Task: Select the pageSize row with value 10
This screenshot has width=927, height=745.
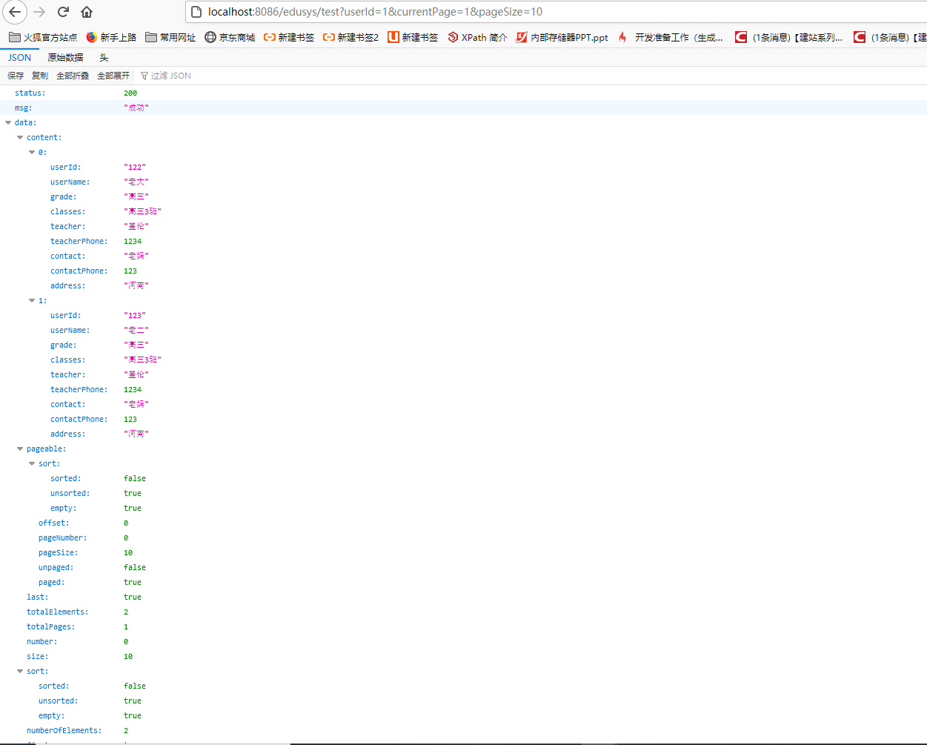Action: tap(463, 552)
